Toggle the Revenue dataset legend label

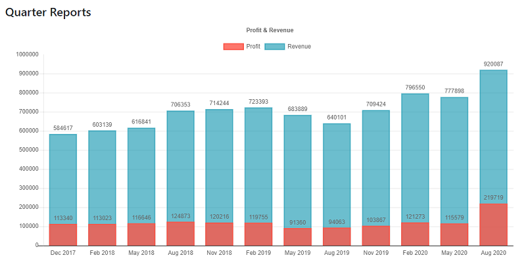point(299,47)
